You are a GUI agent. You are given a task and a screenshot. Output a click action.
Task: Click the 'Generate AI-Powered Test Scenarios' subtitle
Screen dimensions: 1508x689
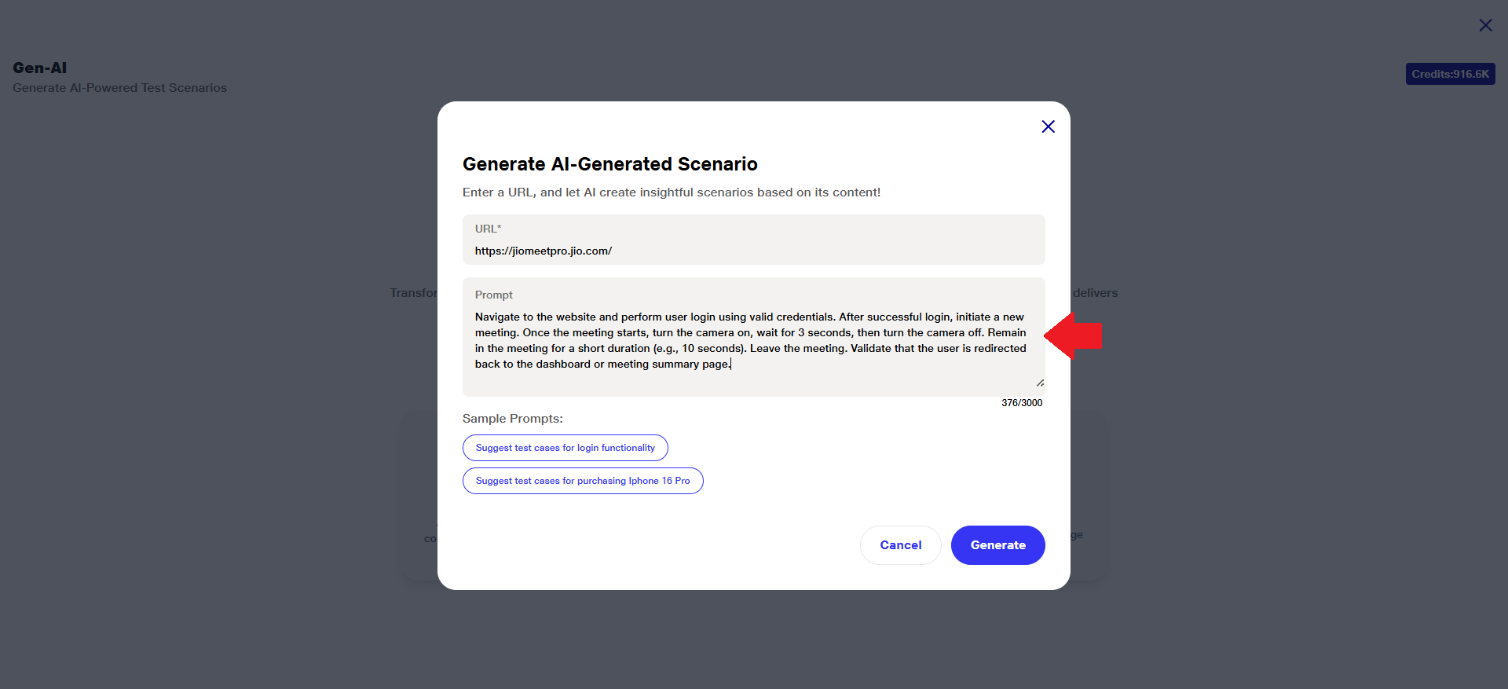(119, 88)
